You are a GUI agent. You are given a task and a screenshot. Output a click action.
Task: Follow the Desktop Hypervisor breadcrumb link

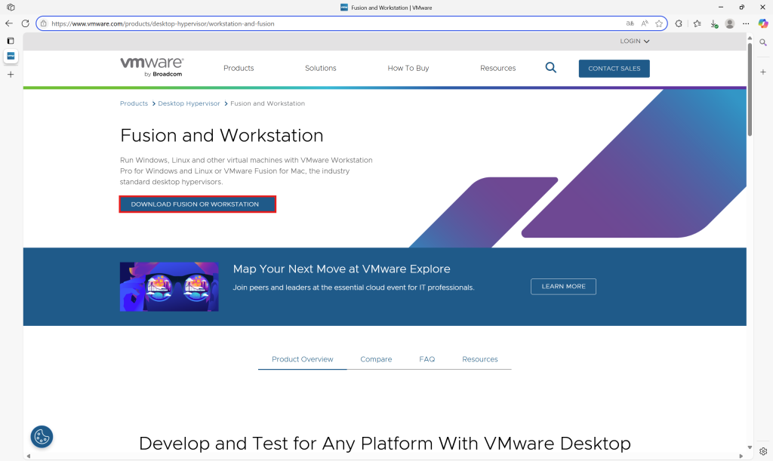(x=189, y=103)
